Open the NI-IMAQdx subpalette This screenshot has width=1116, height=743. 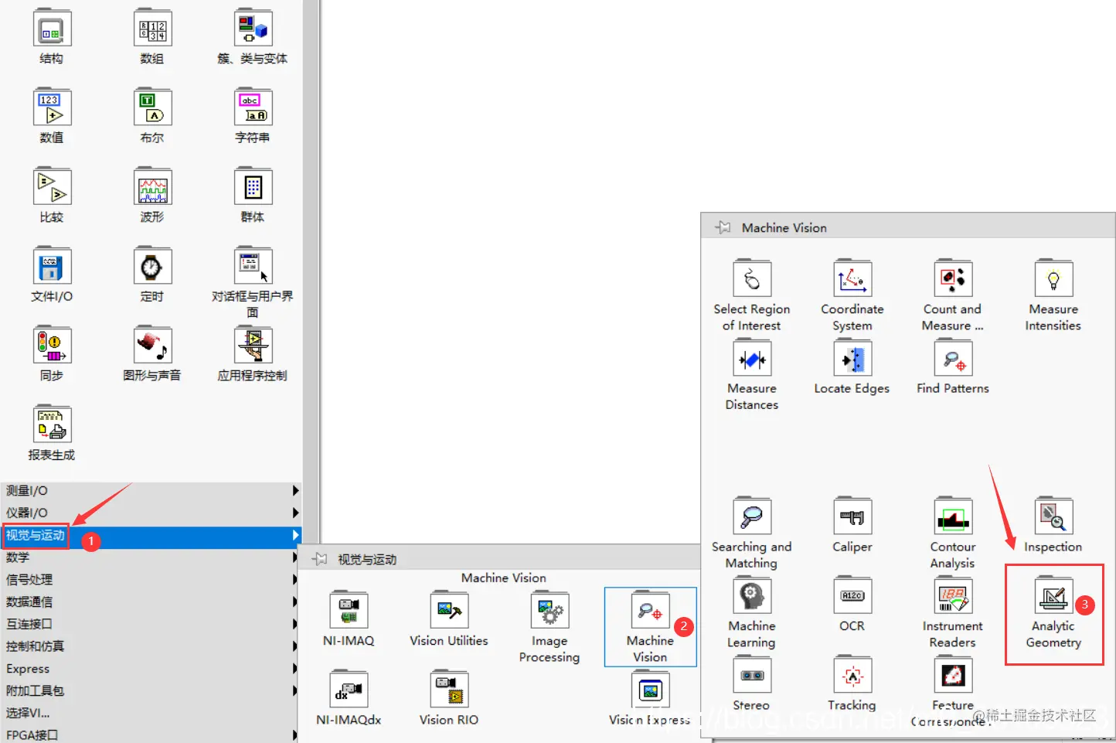(349, 690)
